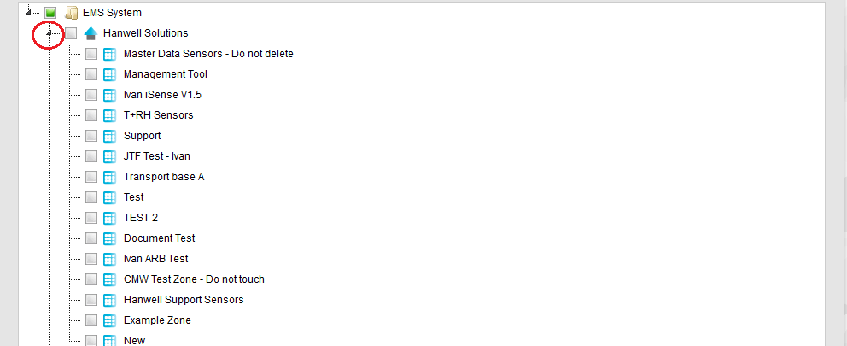
Task: Select Hanwell Support Sensors entry
Action: tap(184, 300)
